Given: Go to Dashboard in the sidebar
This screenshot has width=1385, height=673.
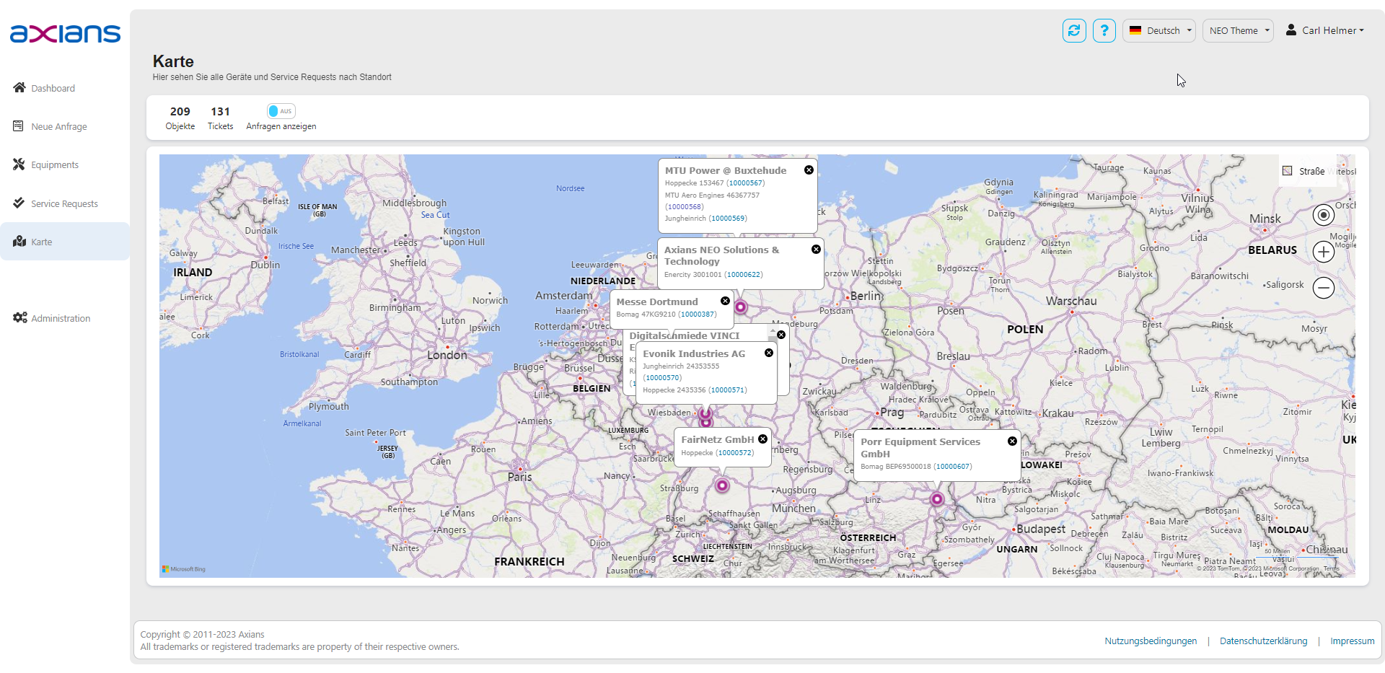Looking at the screenshot, I should pyautogui.click(x=53, y=88).
